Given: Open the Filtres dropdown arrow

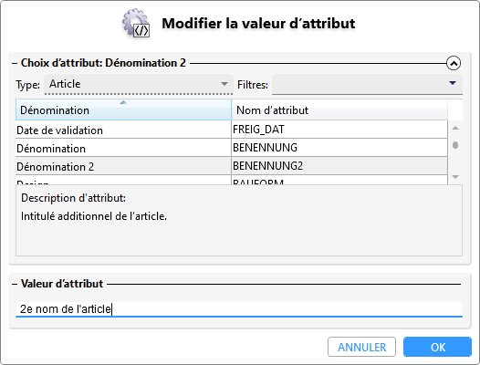Looking at the screenshot, I should (x=453, y=83).
